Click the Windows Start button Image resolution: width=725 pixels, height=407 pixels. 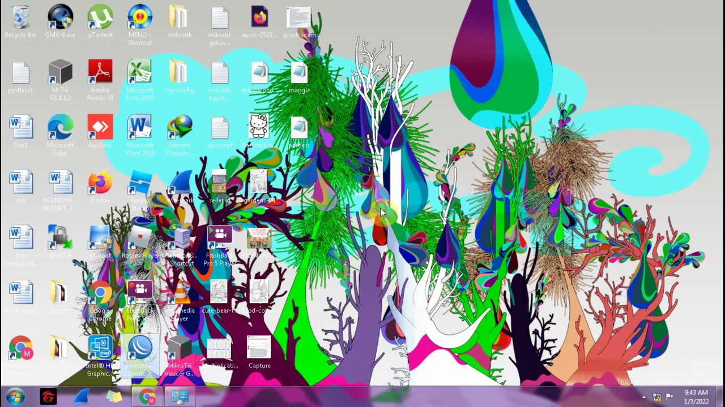[x=15, y=396]
